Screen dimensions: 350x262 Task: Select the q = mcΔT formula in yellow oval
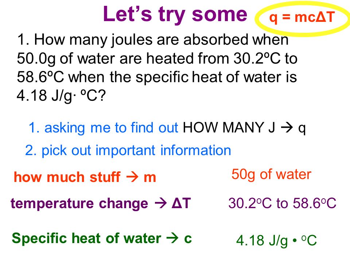pos(302,17)
